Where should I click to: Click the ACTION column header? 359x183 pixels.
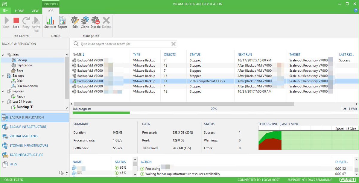pos(146,162)
